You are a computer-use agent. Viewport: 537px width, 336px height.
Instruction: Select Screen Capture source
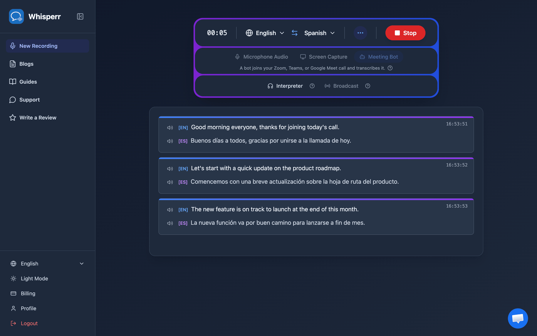(x=324, y=57)
